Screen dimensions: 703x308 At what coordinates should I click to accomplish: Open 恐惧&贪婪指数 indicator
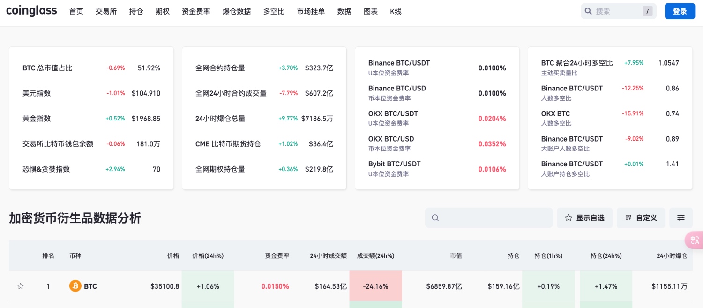(x=46, y=169)
